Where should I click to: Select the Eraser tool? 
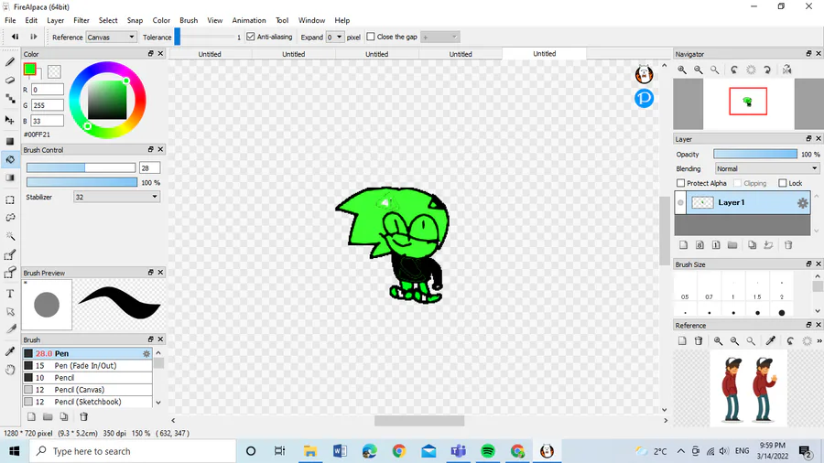pyautogui.click(x=10, y=81)
